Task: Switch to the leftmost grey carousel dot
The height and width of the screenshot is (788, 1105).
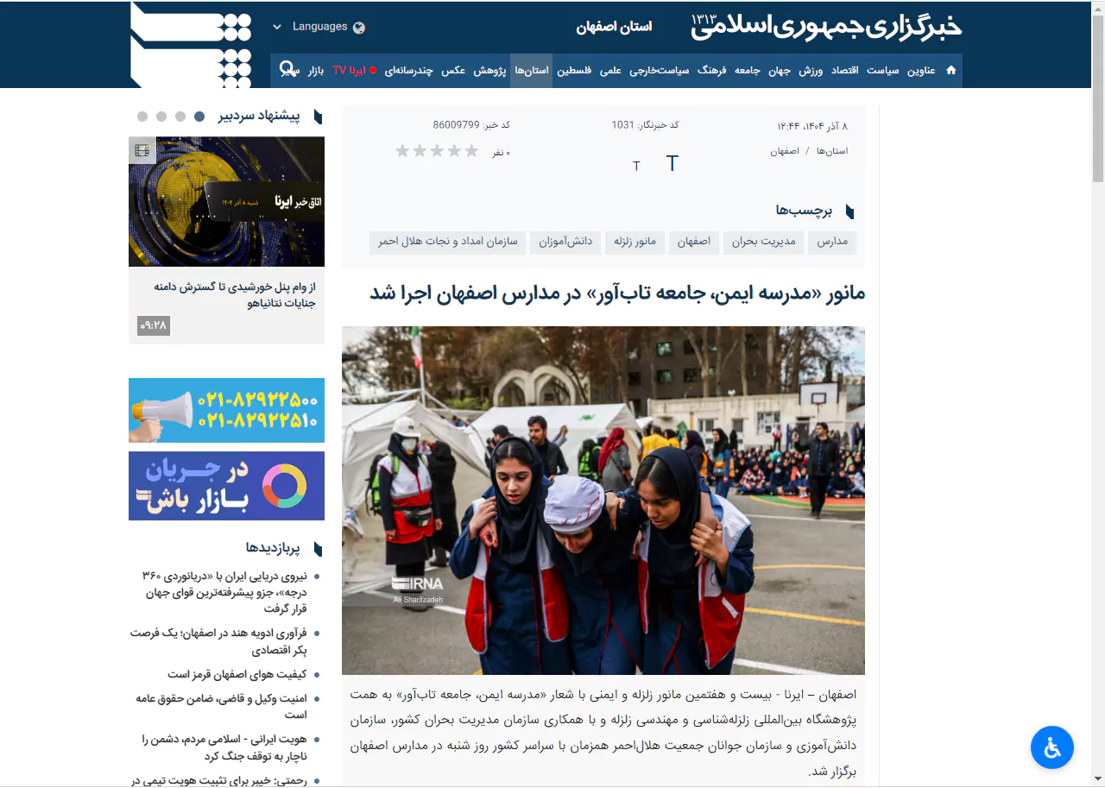Action: (142, 117)
